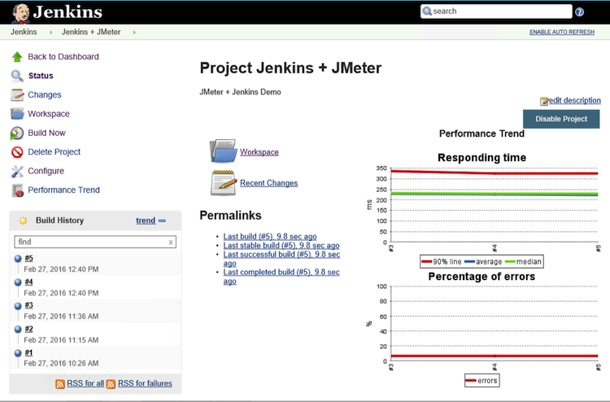Open the search help question icon

(x=579, y=12)
